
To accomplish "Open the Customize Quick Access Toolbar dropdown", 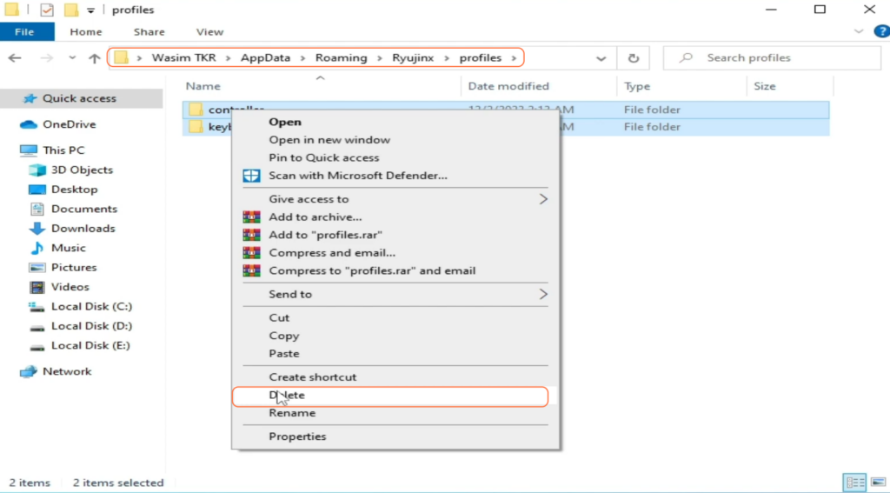I will pos(90,10).
